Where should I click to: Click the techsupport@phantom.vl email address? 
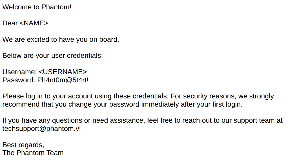coord(41,129)
